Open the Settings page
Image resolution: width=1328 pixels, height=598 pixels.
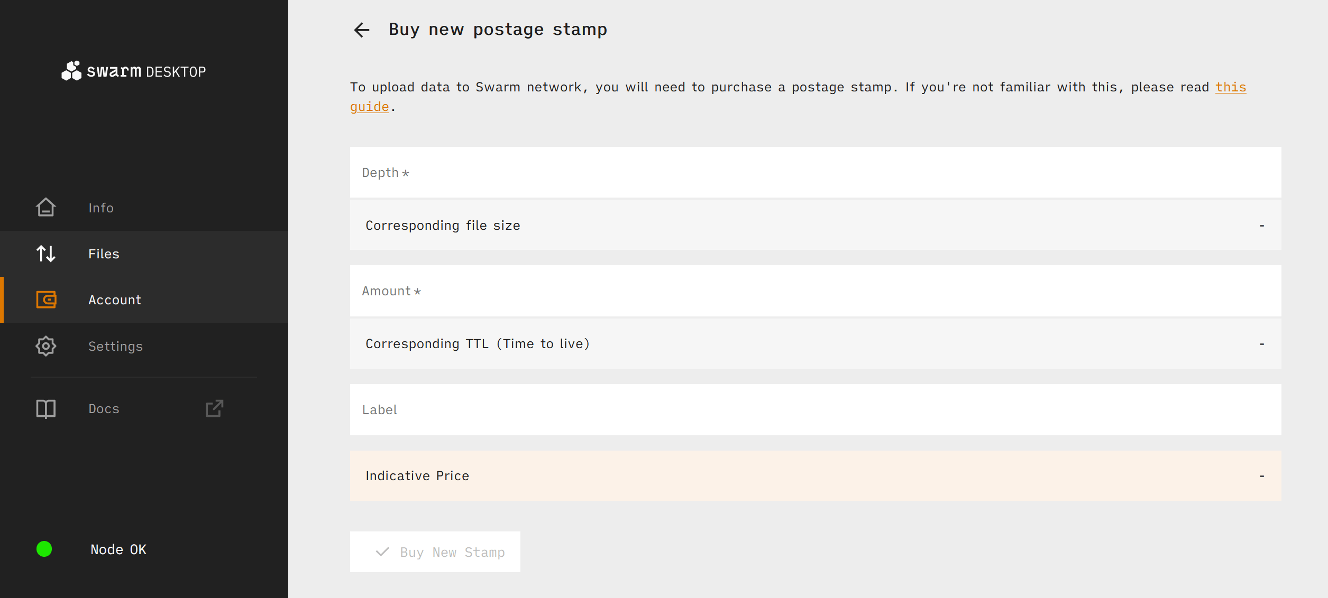[115, 346]
